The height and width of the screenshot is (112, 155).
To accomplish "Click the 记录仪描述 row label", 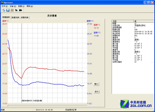I will tap(117, 62).
